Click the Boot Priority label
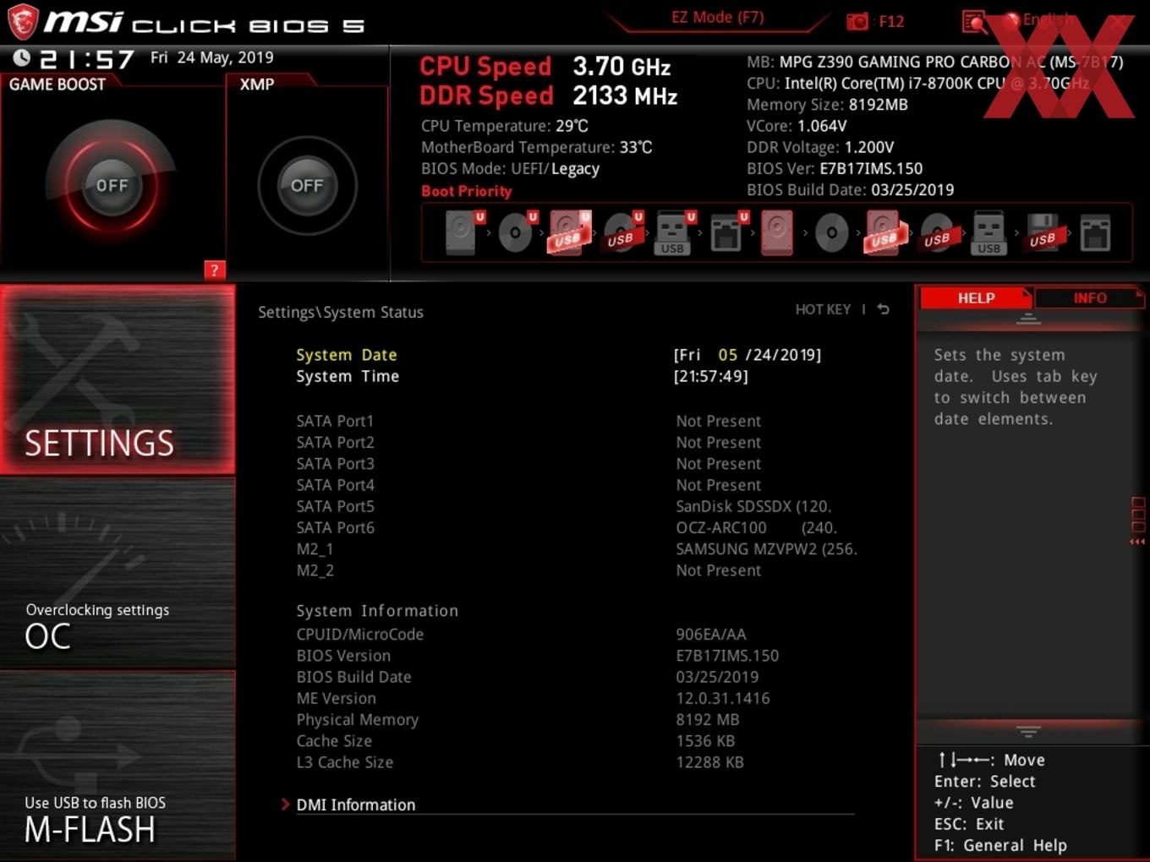 coord(467,191)
